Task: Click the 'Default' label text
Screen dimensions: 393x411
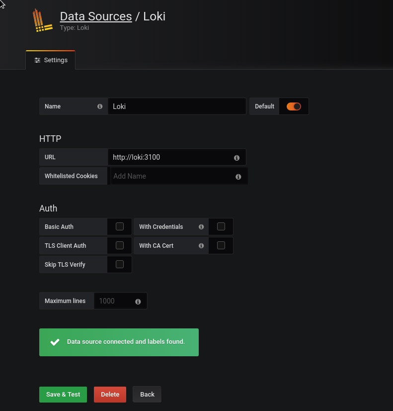Action: point(264,106)
